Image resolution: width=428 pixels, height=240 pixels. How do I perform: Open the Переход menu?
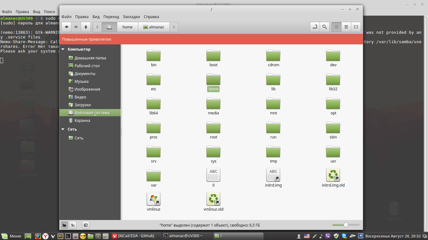point(111,17)
